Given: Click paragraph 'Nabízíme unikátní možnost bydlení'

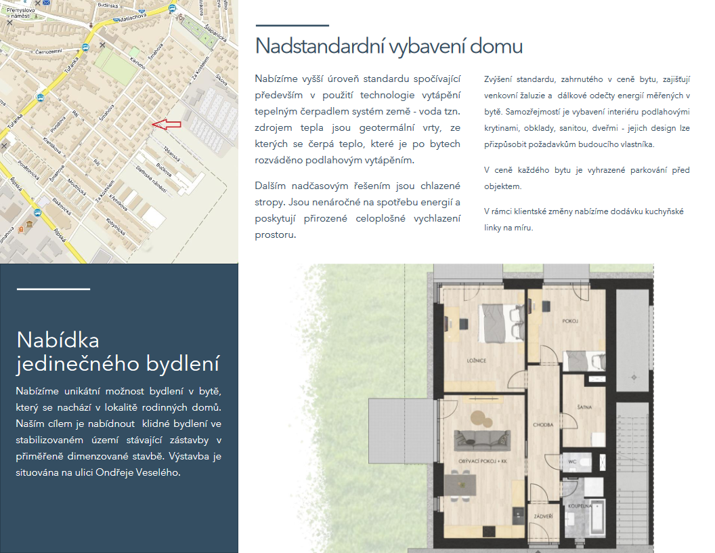Looking at the screenshot, I should click(118, 432).
